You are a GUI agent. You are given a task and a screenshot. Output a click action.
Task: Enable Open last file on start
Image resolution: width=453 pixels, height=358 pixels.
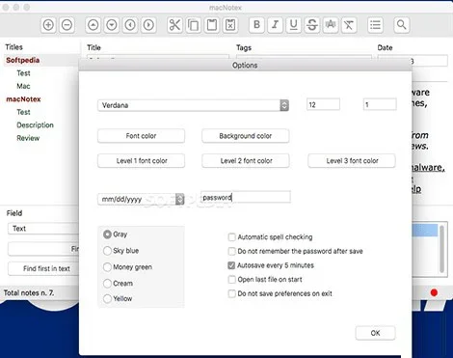(x=231, y=279)
